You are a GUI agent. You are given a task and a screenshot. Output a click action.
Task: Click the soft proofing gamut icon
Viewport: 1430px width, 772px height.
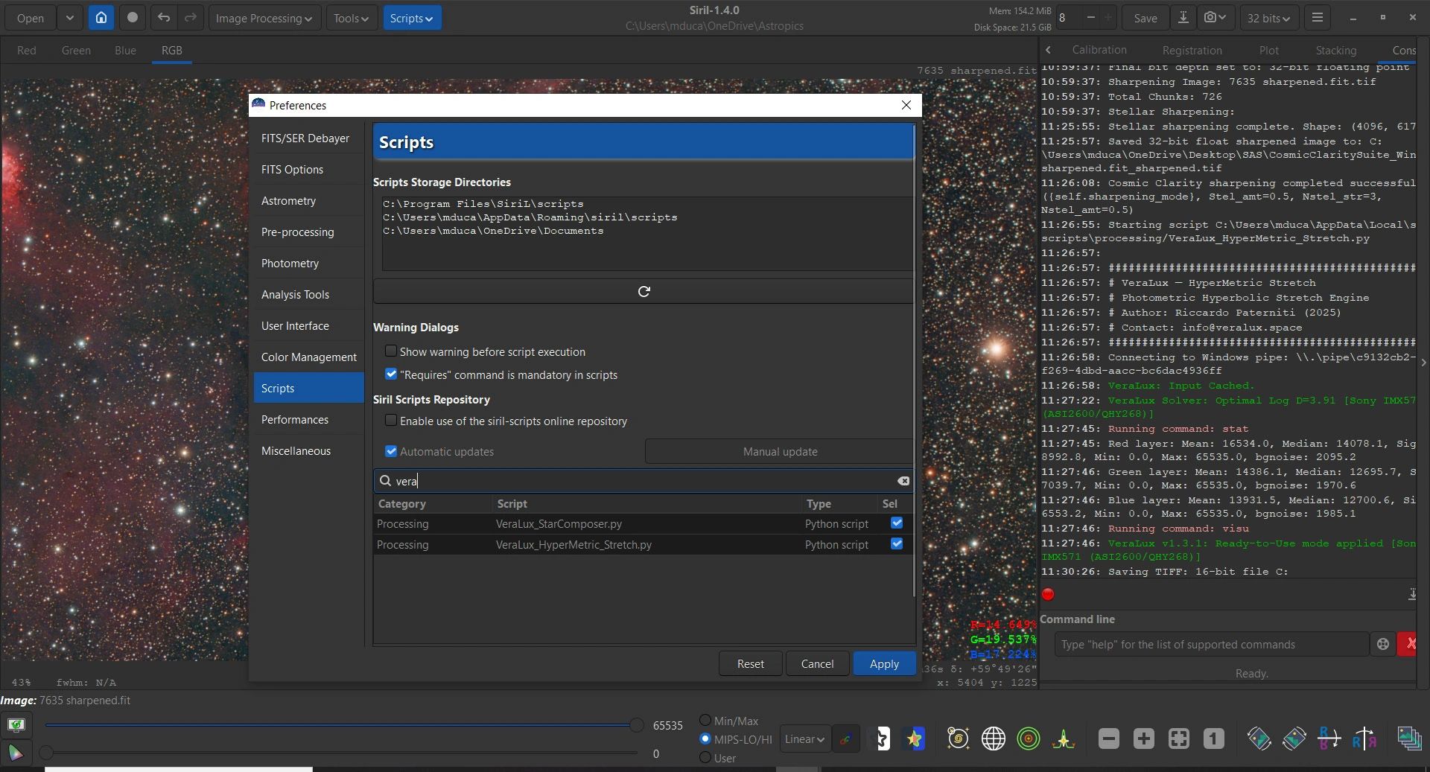(x=16, y=753)
